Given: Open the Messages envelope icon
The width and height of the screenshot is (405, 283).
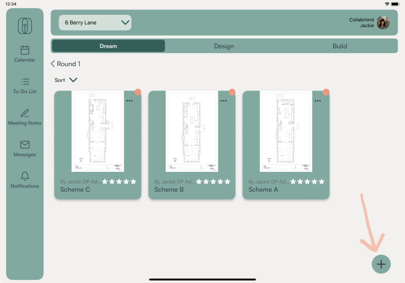Looking at the screenshot, I should point(25,145).
